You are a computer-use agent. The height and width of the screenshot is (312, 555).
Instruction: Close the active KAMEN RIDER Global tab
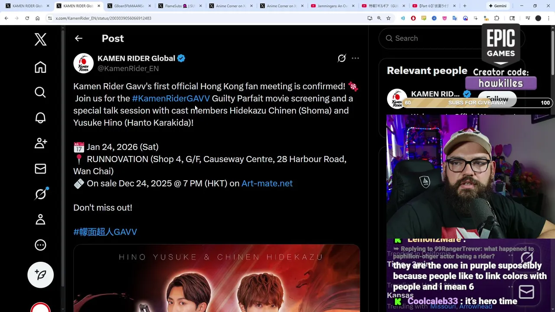pos(98,6)
